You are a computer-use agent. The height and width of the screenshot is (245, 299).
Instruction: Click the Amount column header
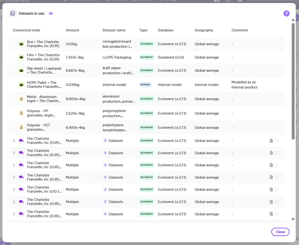[x=72, y=30]
